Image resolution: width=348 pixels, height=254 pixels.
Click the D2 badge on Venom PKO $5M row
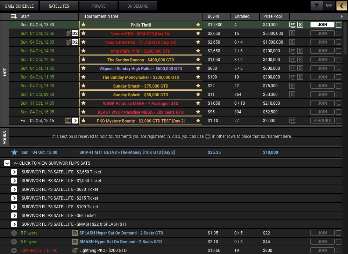coord(75,33)
